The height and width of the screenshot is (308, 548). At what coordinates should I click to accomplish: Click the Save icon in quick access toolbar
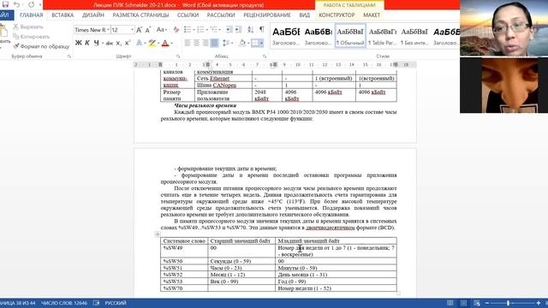click(x=5, y=4)
